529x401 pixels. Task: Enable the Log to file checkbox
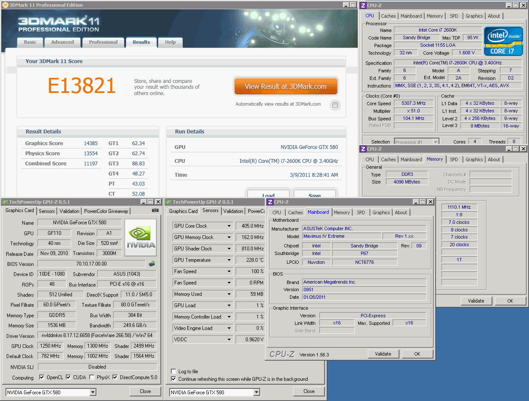tap(173, 371)
